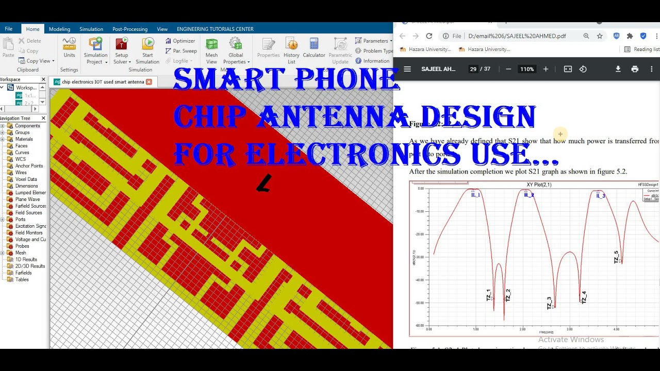This screenshot has height=371, width=660.
Task: Open Par. Sweep
Action: [181, 51]
